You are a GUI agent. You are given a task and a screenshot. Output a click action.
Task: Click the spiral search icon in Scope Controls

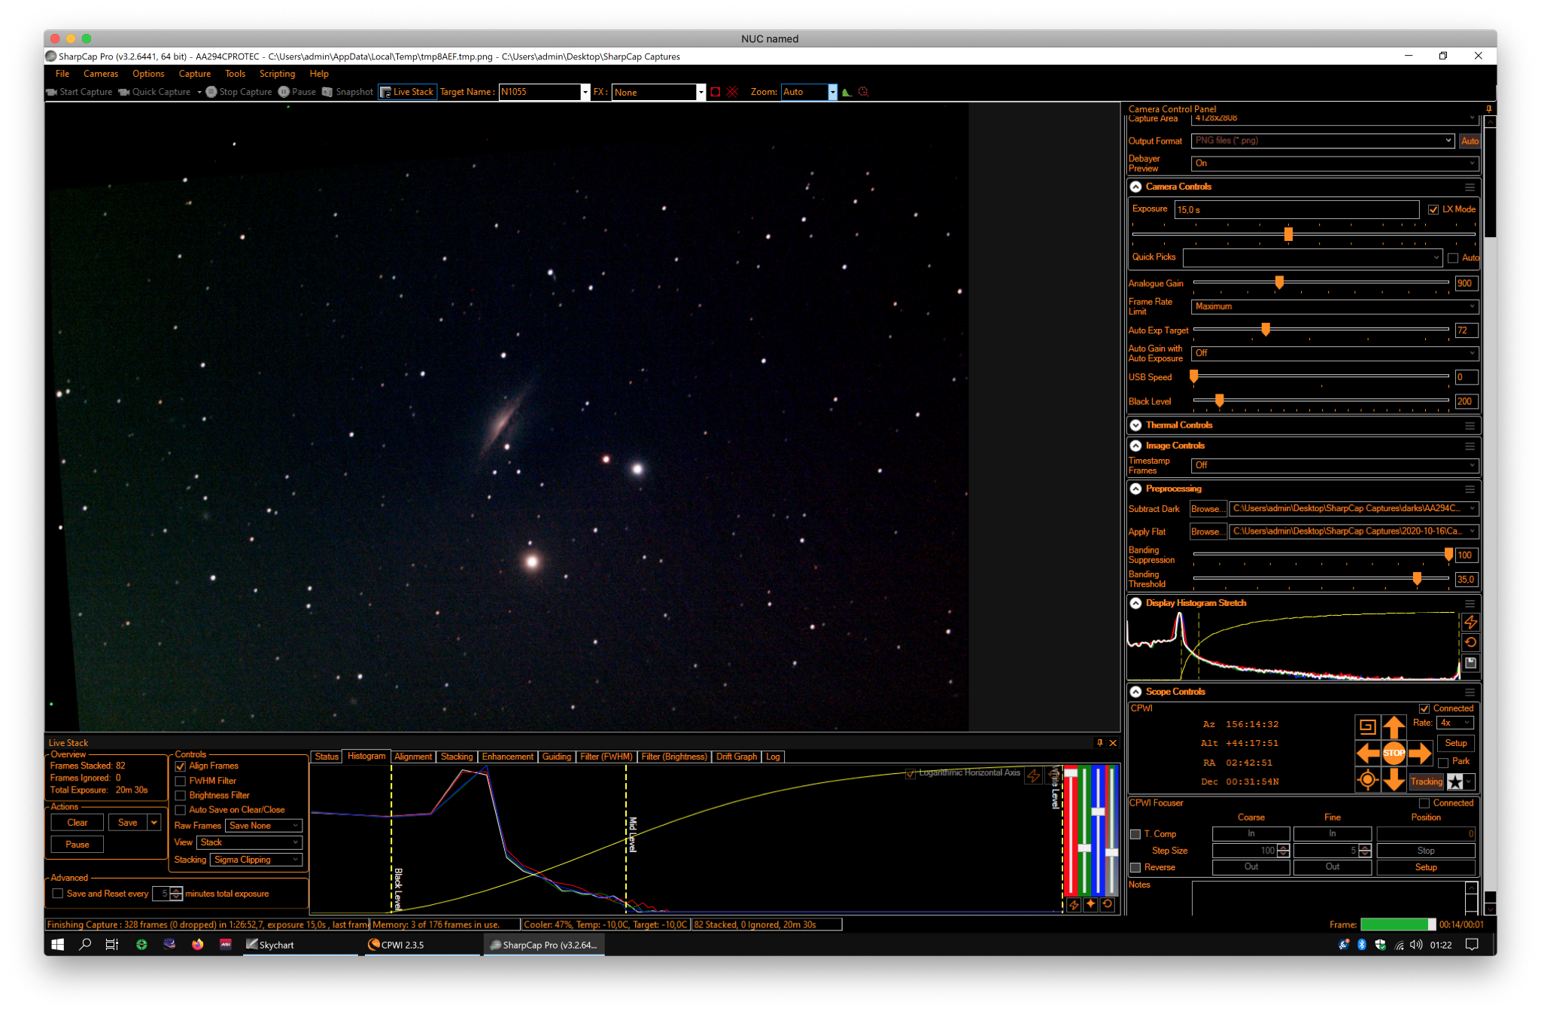pos(1367,726)
